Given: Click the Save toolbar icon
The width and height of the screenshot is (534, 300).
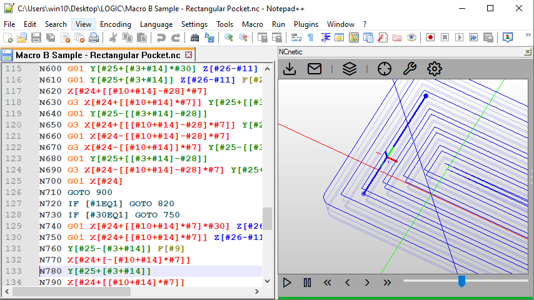Looking at the screenshot, I should [36, 37].
